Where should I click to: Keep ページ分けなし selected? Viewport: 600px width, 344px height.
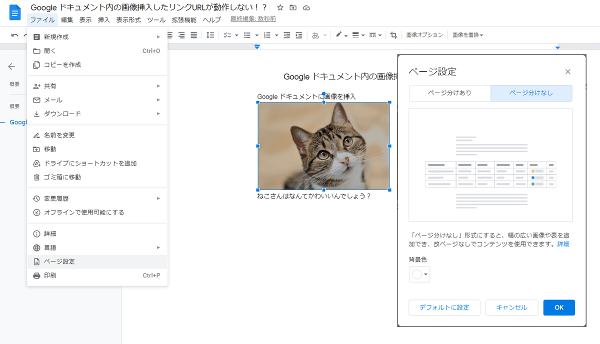[531, 93]
